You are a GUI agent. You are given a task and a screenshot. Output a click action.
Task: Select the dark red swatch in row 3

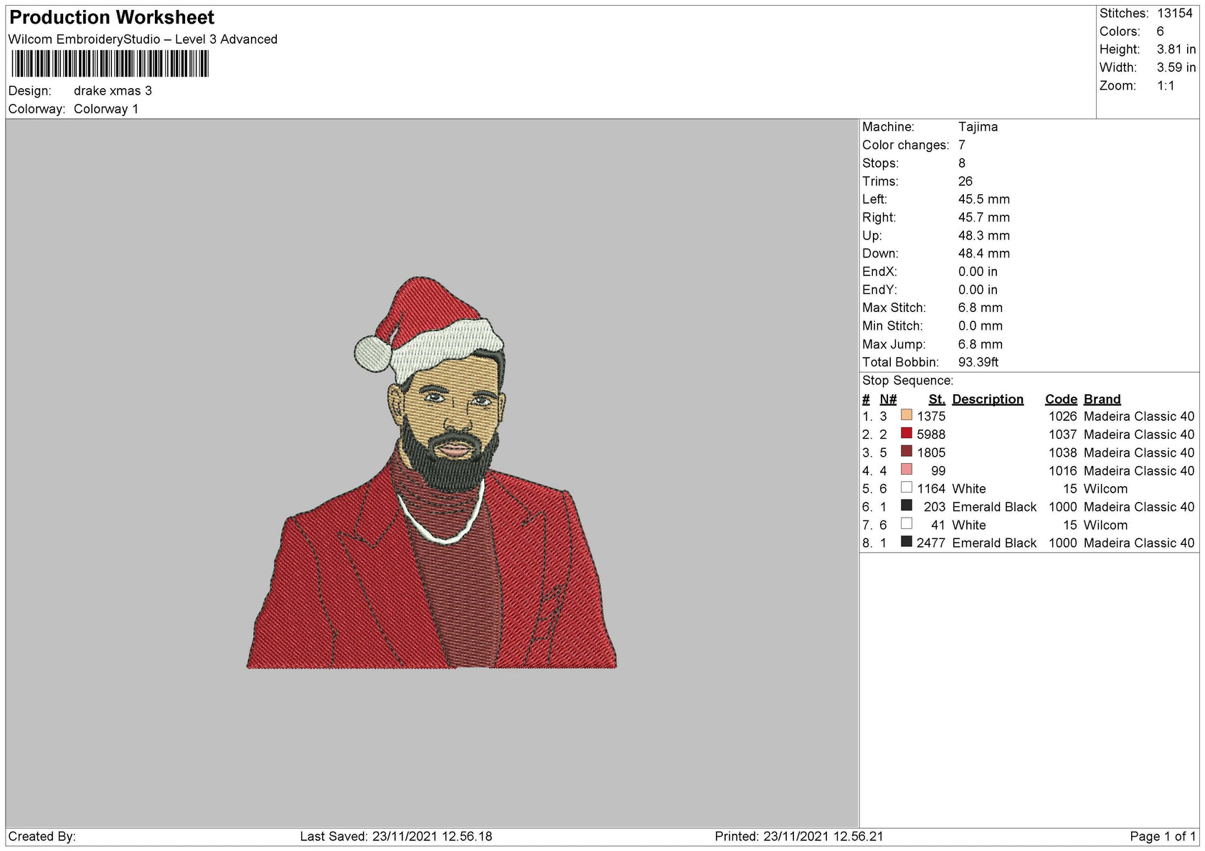(907, 452)
